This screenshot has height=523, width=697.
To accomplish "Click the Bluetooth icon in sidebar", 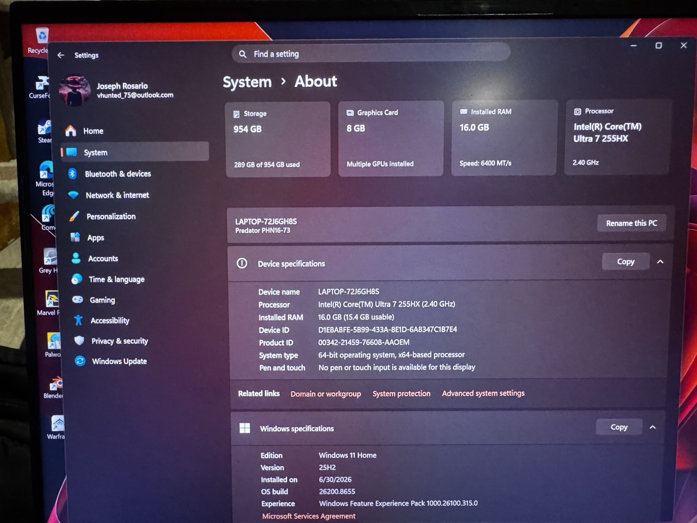I will coord(72,173).
